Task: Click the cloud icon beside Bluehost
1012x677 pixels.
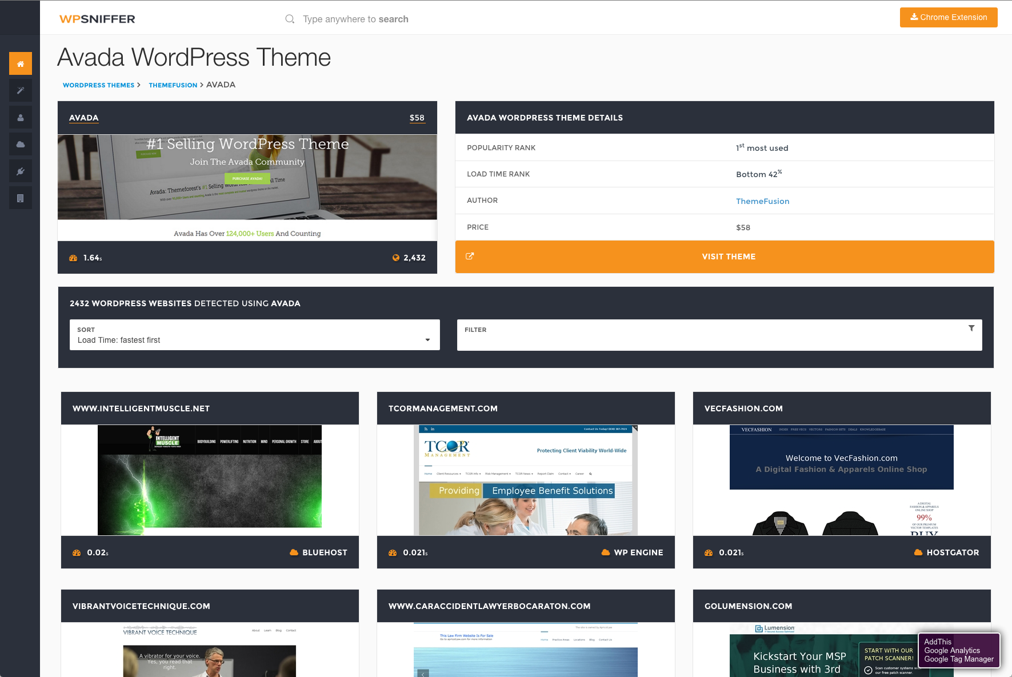Action: point(294,552)
